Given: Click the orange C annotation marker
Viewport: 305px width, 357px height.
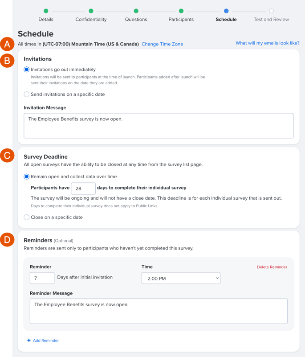Looking at the screenshot, I should tap(7, 156).
